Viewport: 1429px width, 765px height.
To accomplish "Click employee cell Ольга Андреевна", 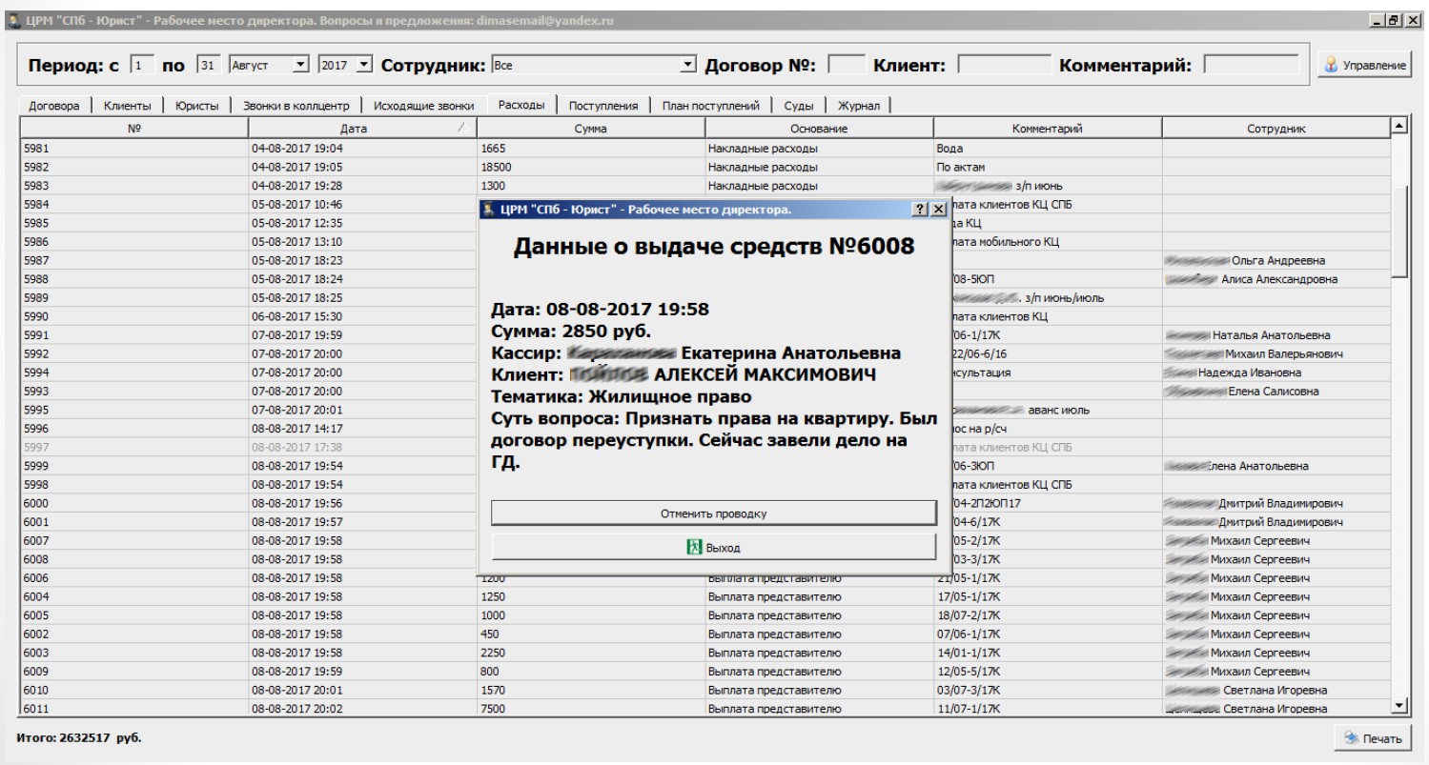I will (x=1276, y=260).
